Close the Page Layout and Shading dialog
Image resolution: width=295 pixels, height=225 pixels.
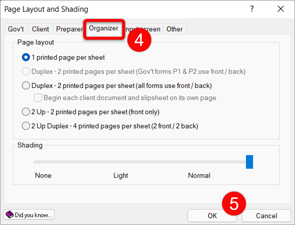coord(280,9)
